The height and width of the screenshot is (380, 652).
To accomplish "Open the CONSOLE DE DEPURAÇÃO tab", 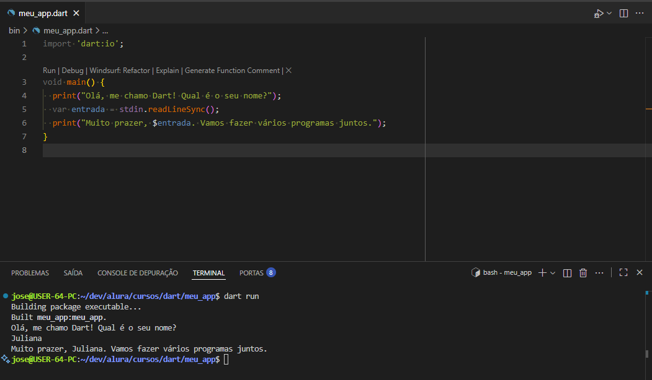I will (x=137, y=273).
